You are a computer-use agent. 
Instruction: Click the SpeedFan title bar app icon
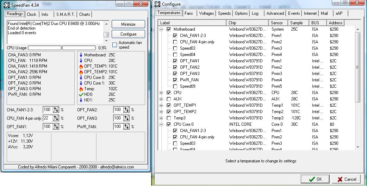(x=7, y=5)
